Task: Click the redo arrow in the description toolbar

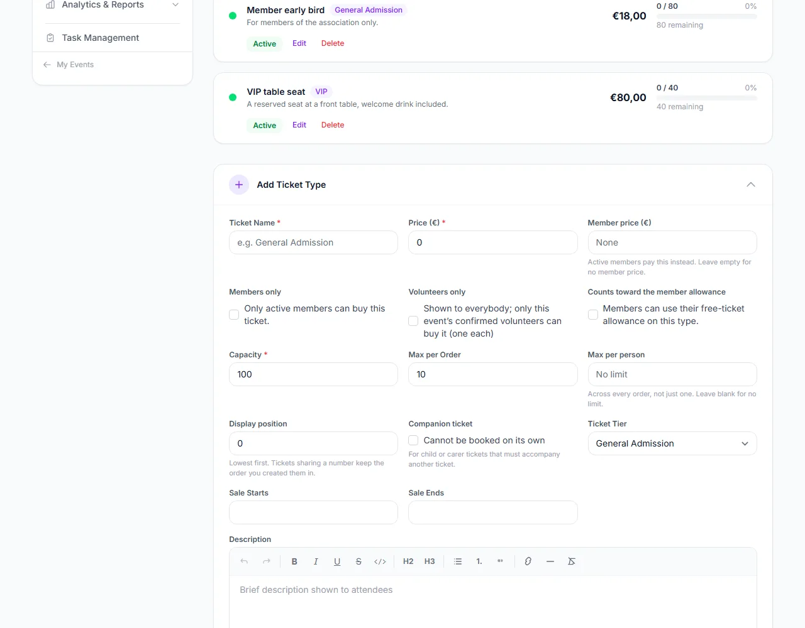Action: coord(267,561)
